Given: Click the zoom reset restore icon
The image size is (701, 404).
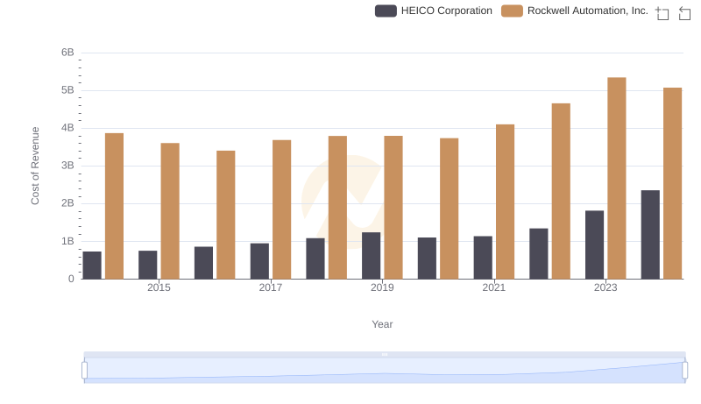Looking at the screenshot, I should click(x=684, y=13).
